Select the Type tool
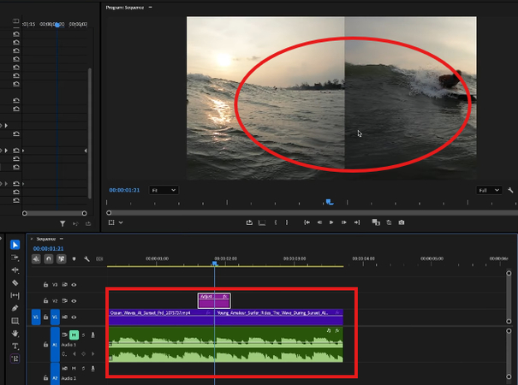Screen dimensions: 518x385 pos(15,346)
